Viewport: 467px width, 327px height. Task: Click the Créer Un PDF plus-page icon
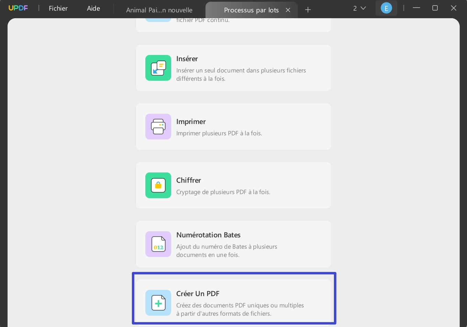pyautogui.click(x=158, y=303)
